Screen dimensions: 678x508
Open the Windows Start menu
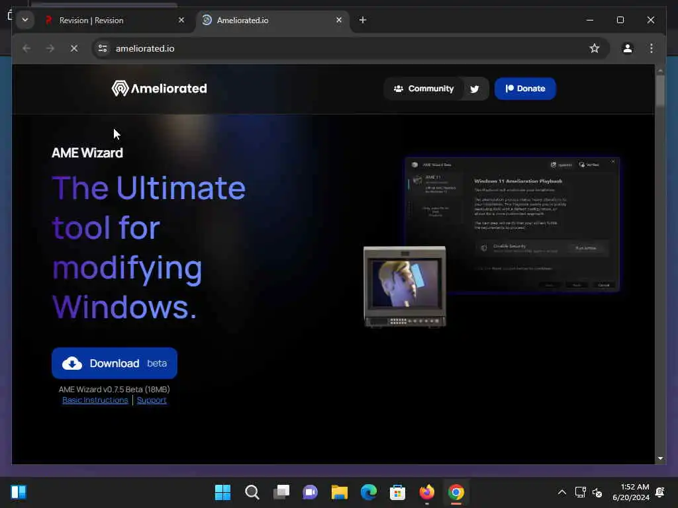tap(222, 492)
